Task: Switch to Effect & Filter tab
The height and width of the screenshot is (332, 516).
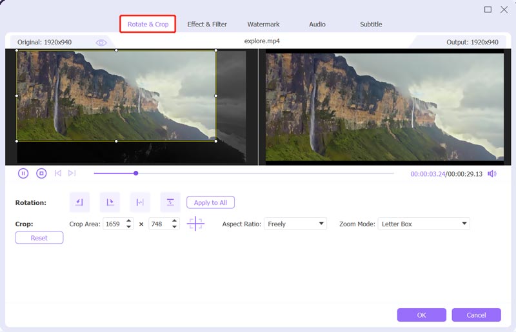Action: click(x=207, y=24)
